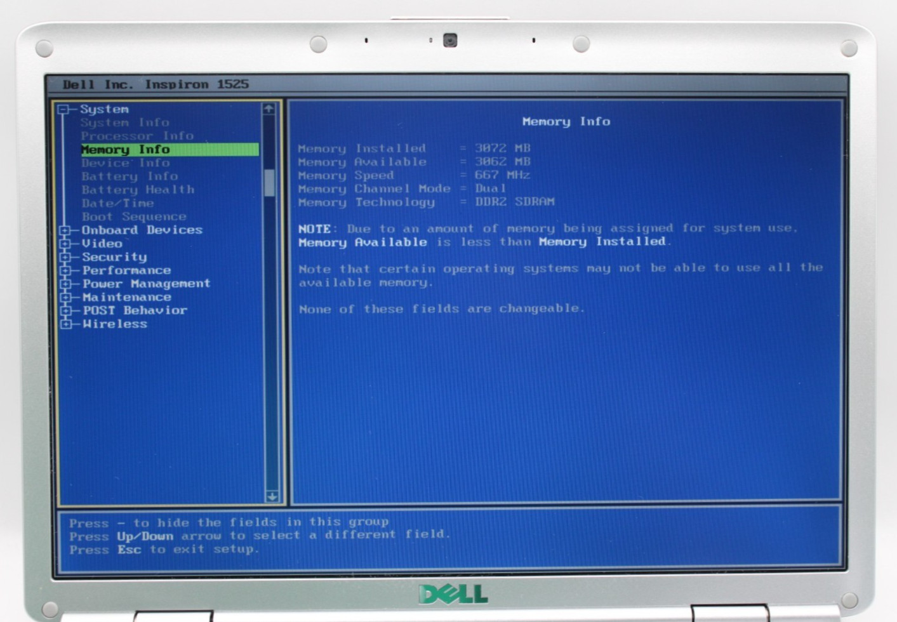Expand the Onboard Devices group

coord(65,230)
